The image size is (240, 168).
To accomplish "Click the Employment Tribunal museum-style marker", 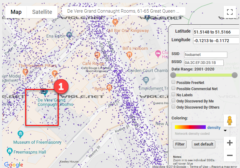I will tap(146, 80).
